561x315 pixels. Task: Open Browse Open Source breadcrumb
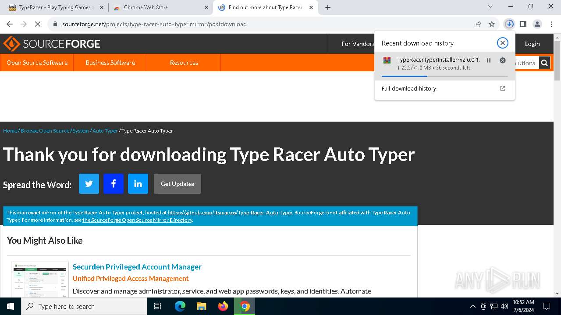coord(45,131)
